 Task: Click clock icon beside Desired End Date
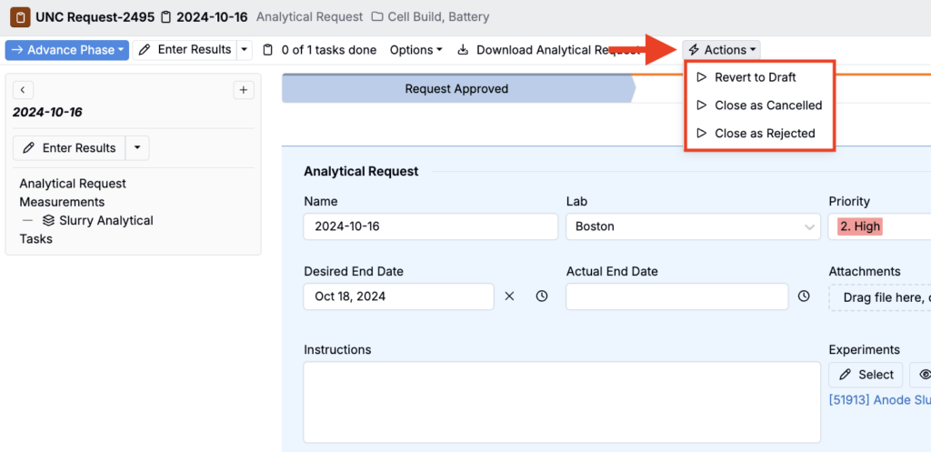[x=542, y=296]
